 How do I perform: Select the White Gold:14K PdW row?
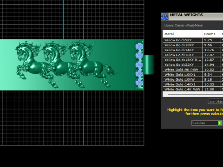(193, 89)
